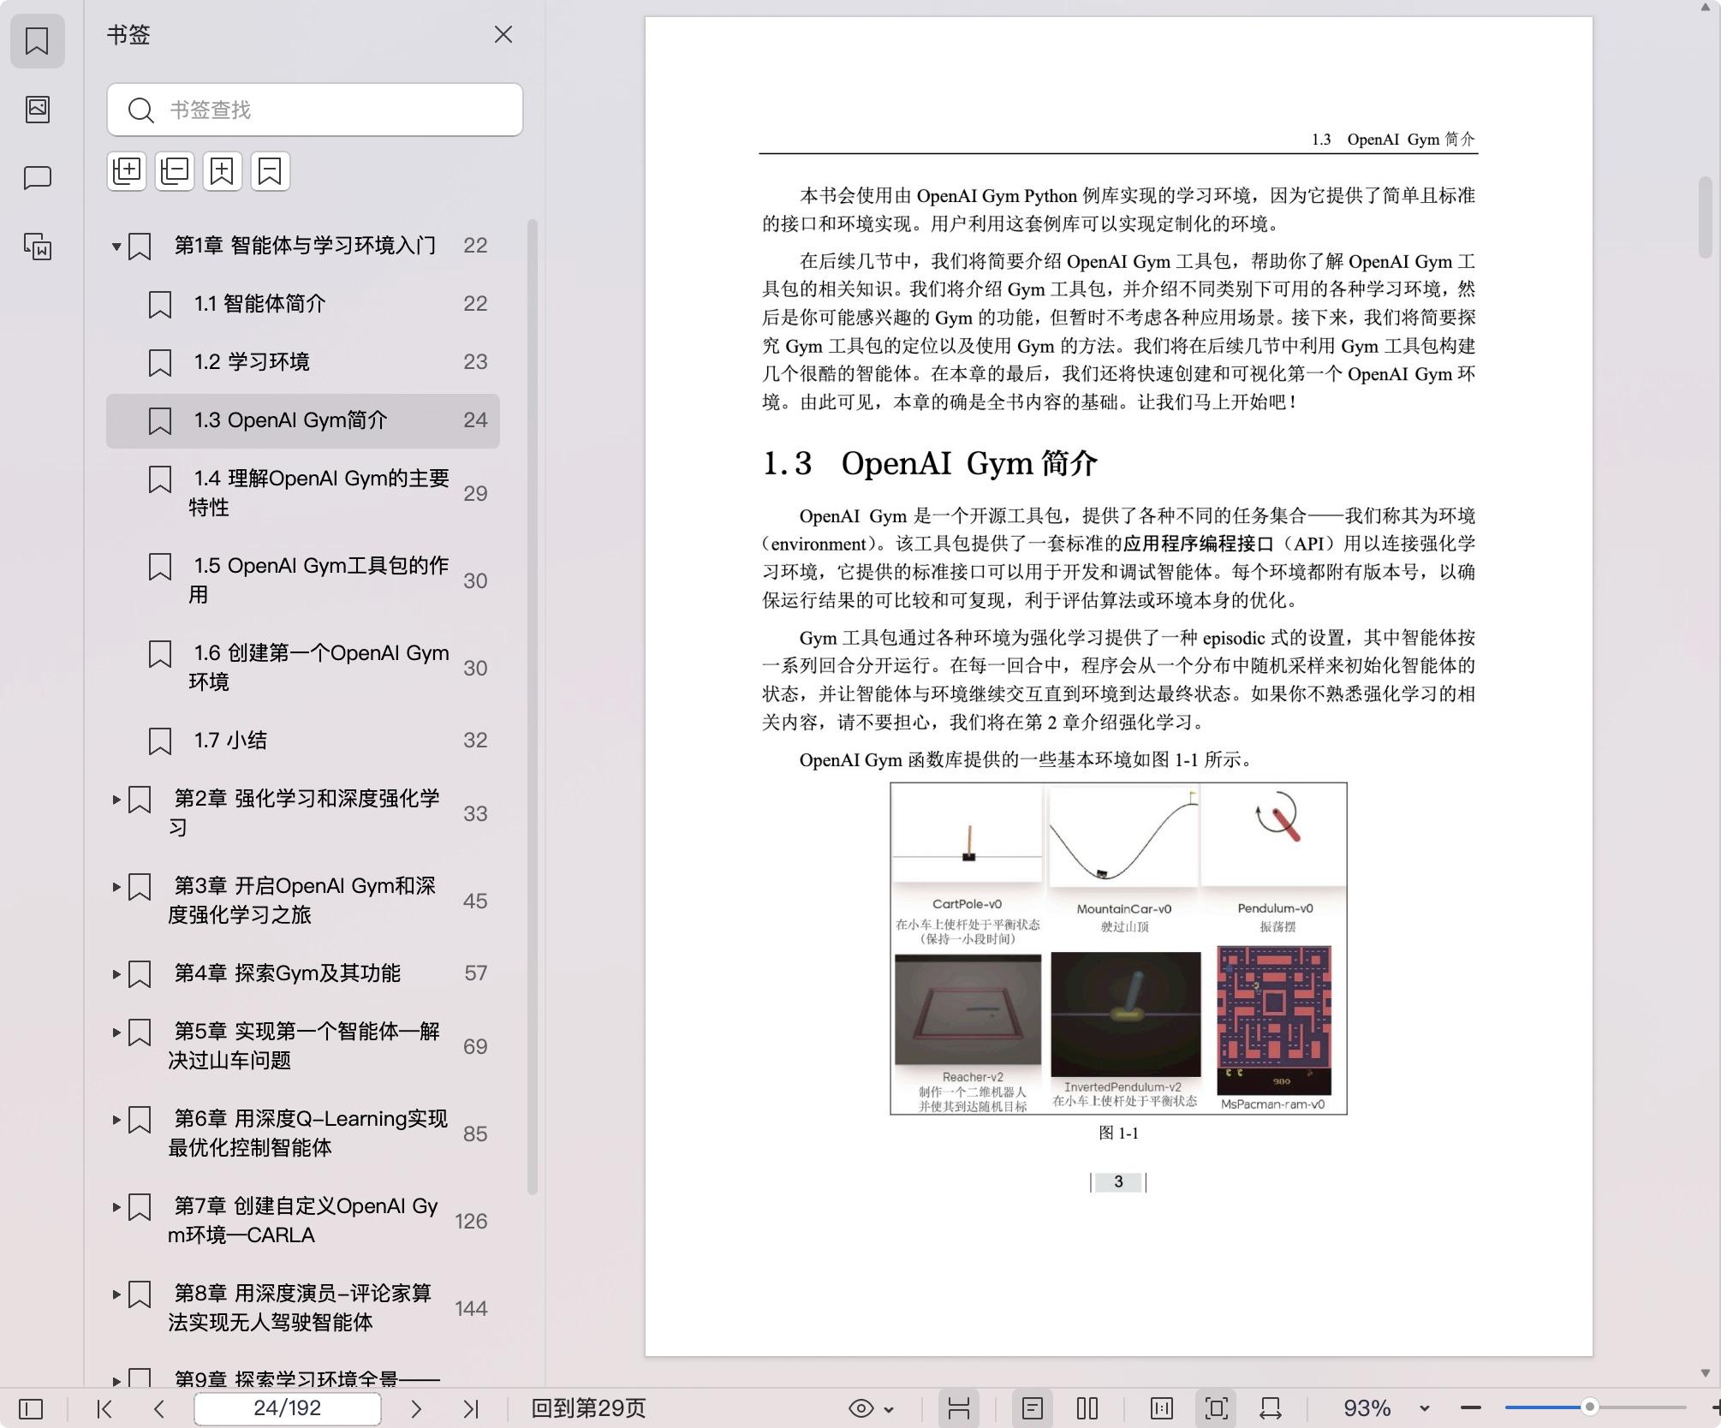The width and height of the screenshot is (1721, 1428).
Task: Open bookmark 1.7 小结
Action: click(303, 741)
